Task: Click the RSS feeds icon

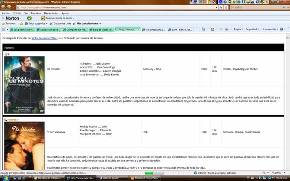Action: (x=212, y=29)
